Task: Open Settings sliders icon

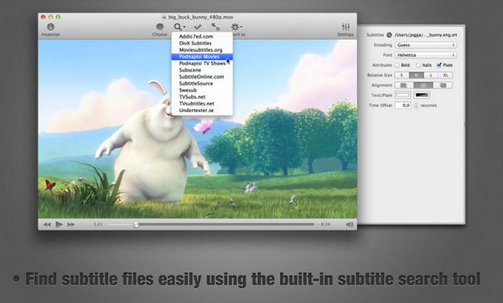Action: 345,27
